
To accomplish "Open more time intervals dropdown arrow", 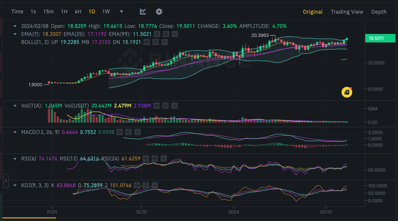I will (x=122, y=12).
